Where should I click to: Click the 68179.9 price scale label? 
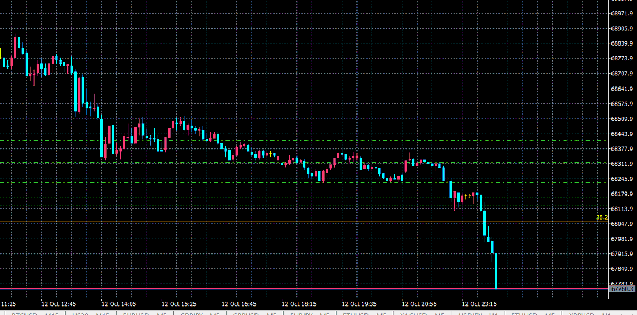pyautogui.click(x=622, y=194)
